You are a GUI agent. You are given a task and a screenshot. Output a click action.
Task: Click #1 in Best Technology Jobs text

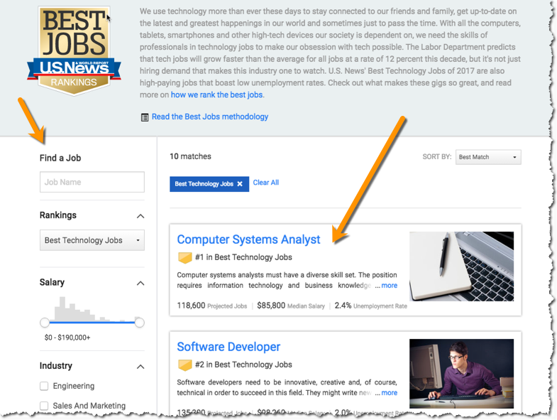pos(243,257)
